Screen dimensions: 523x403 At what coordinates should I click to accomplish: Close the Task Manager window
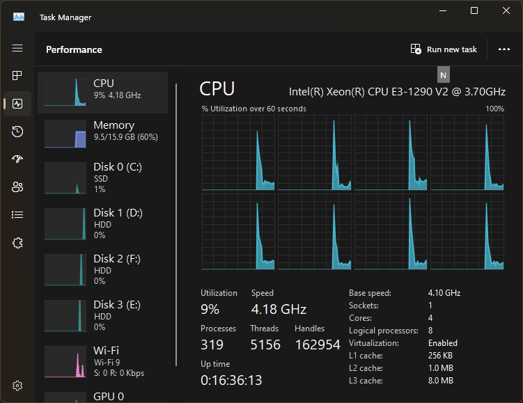coord(506,10)
